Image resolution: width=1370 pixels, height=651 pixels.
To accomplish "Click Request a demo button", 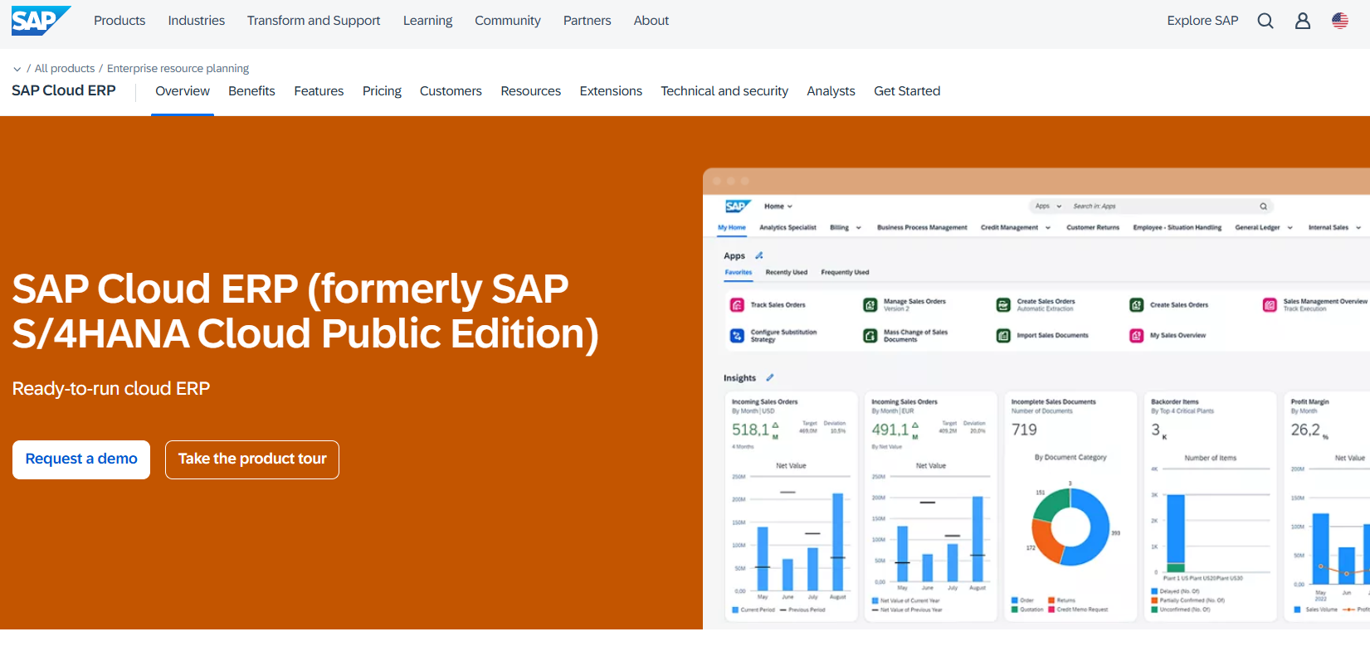I will tap(81, 459).
